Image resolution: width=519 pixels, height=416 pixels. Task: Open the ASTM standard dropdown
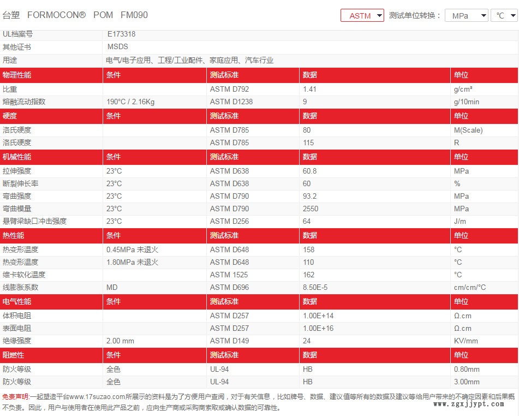(362, 16)
